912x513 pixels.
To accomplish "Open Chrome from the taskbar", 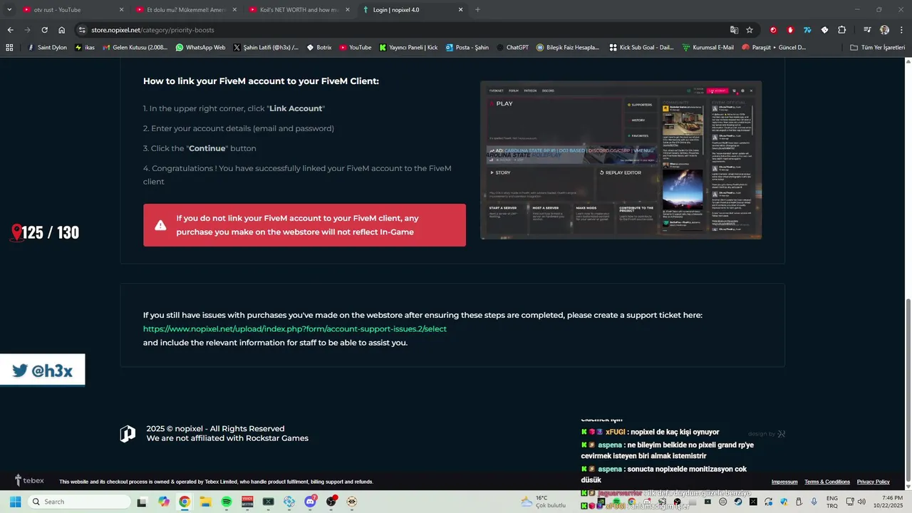I will 185,502.
